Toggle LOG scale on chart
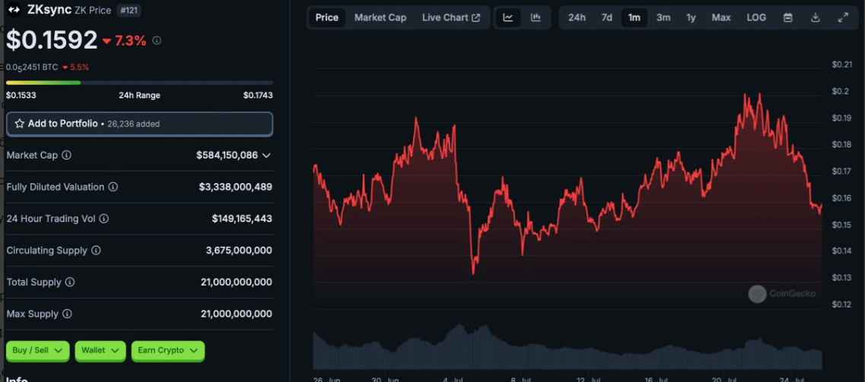 tap(756, 17)
